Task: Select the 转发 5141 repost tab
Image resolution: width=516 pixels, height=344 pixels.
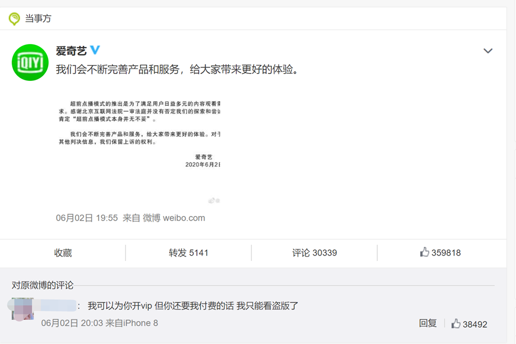Action: tap(188, 252)
